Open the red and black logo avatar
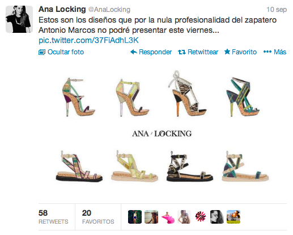 click(x=201, y=217)
